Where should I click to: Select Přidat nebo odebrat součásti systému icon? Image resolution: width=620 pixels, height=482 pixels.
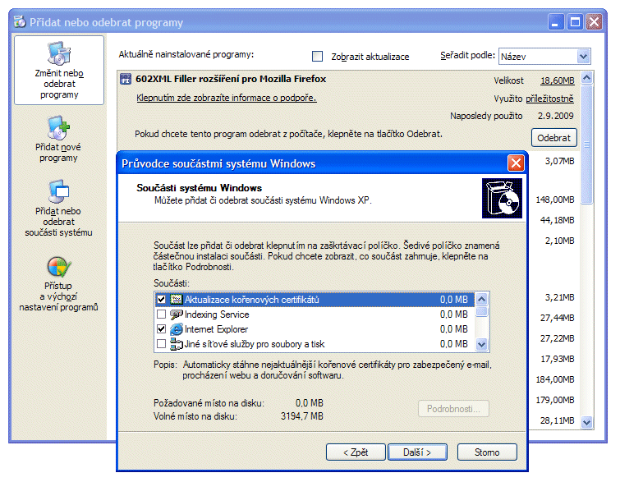click(x=59, y=191)
